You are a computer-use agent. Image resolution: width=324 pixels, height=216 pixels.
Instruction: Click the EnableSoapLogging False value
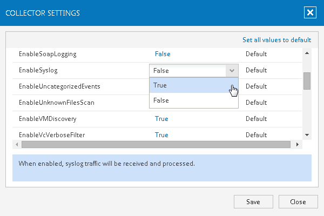(x=163, y=54)
